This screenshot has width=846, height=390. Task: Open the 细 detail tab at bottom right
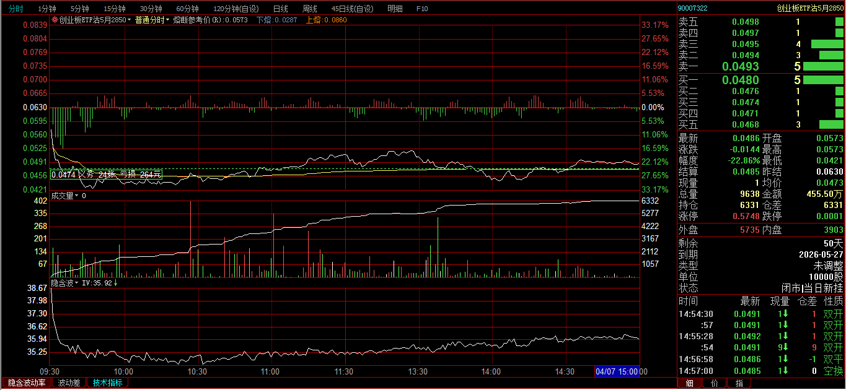coord(690,384)
